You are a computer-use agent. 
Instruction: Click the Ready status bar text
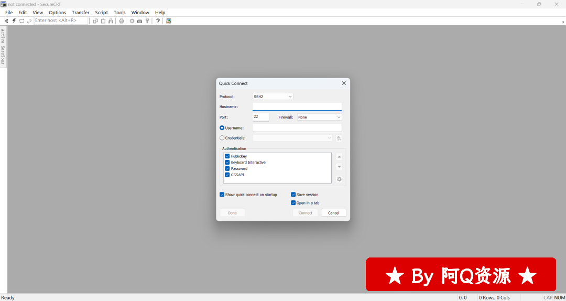click(x=8, y=298)
